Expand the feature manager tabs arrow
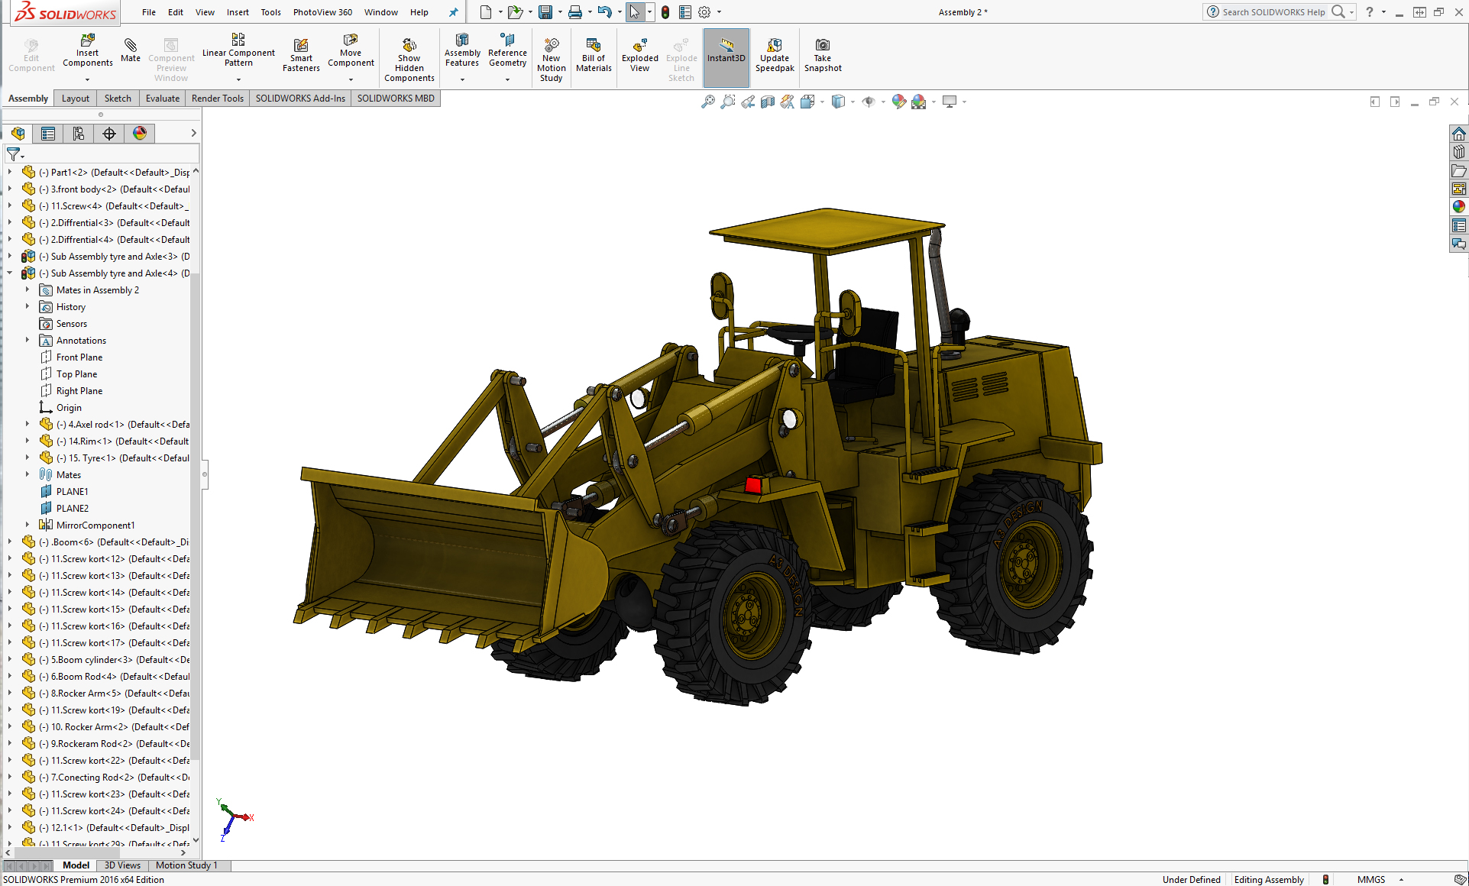Viewport: 1469px width, 886px height. click(x=193, y=134)
